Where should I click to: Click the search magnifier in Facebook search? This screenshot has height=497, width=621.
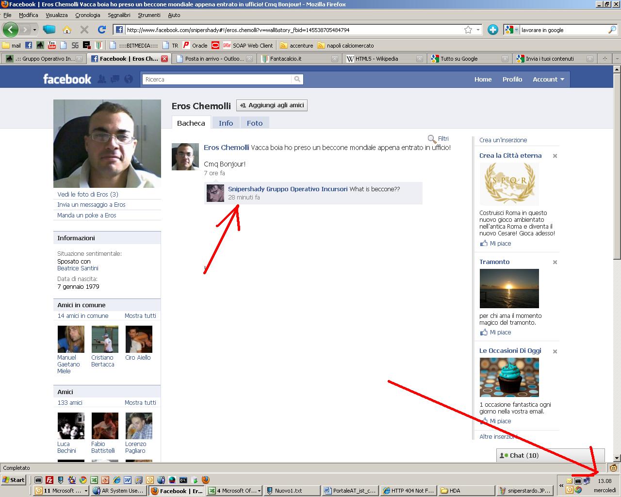297,79
